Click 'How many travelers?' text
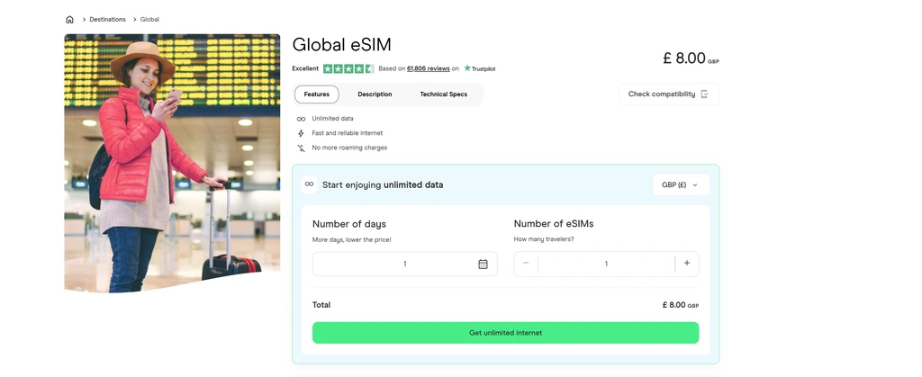Screen dimensions: 922x377 point(544,239)
